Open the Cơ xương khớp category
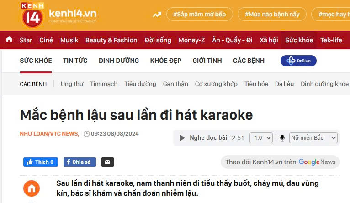Viewport: 350px width, 203px height. (216, 84)
